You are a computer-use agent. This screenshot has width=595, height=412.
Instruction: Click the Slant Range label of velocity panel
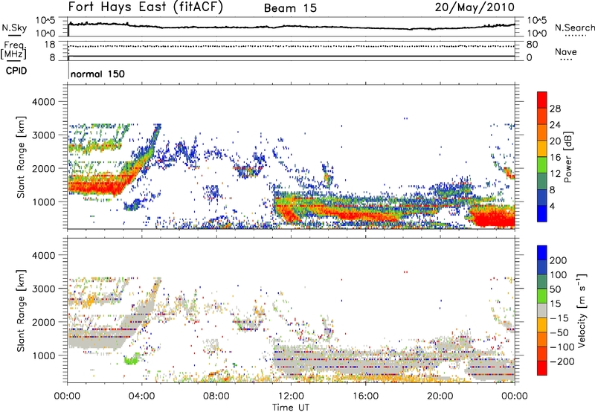click(x=21, y=311)
